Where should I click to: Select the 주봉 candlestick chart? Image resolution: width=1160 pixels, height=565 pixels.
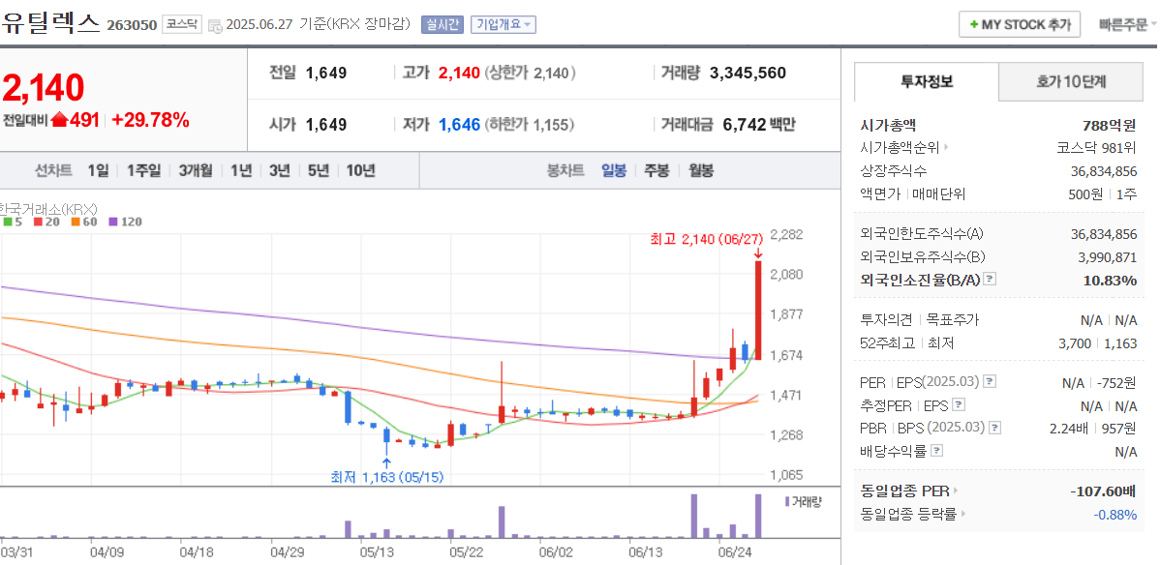pyautogui.click(x=656, y=171)
